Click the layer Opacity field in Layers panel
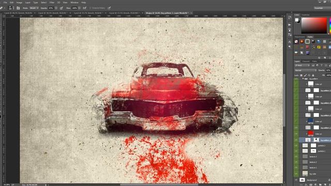 tap(328, 70)
